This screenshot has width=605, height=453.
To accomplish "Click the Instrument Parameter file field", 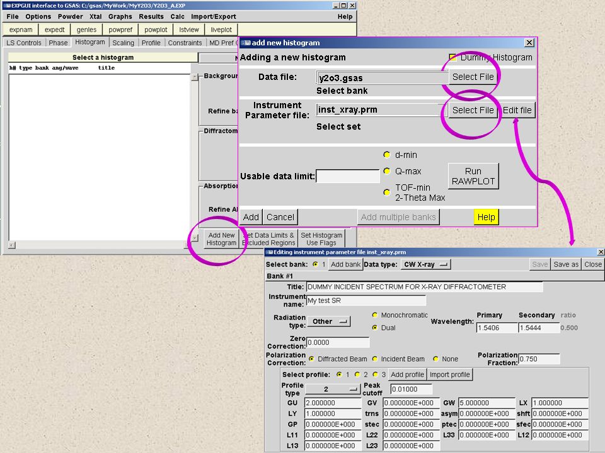I will (382, 109).
